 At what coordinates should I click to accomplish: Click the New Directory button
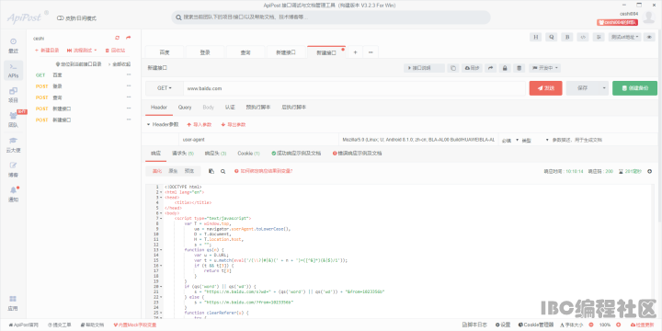tap(47, 51)
